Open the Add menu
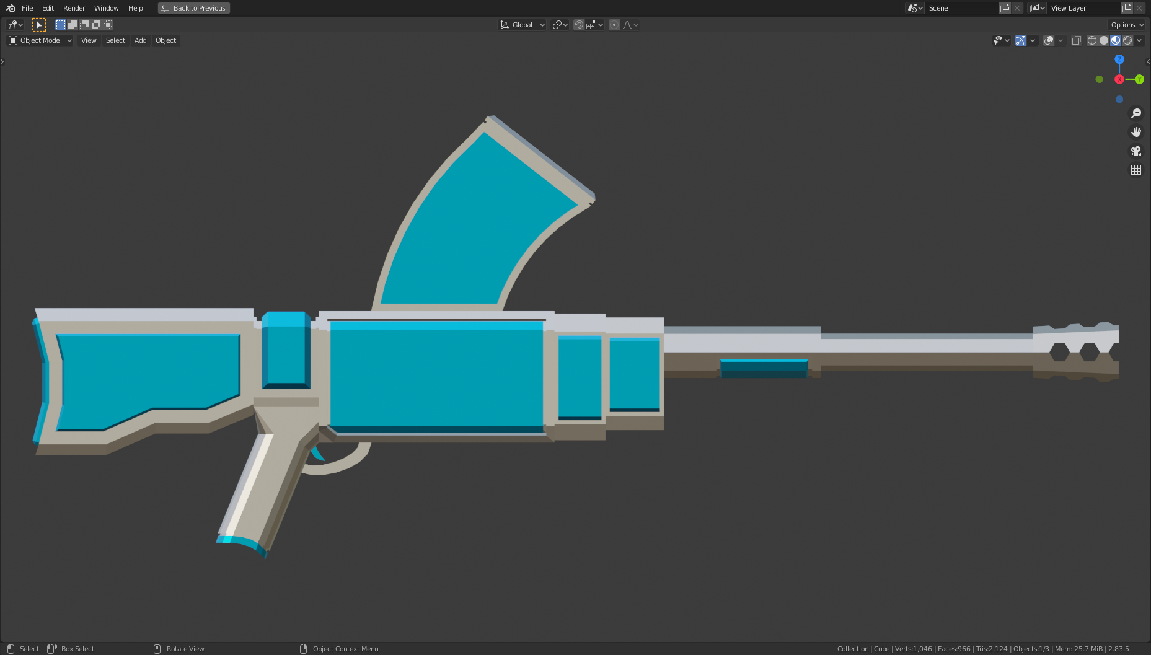 tap(140, 40)
